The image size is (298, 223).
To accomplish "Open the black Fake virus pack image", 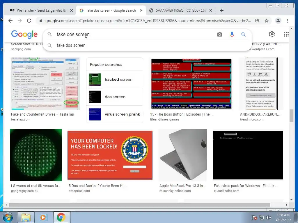I will pyautogui.click(x=248, y=155).
